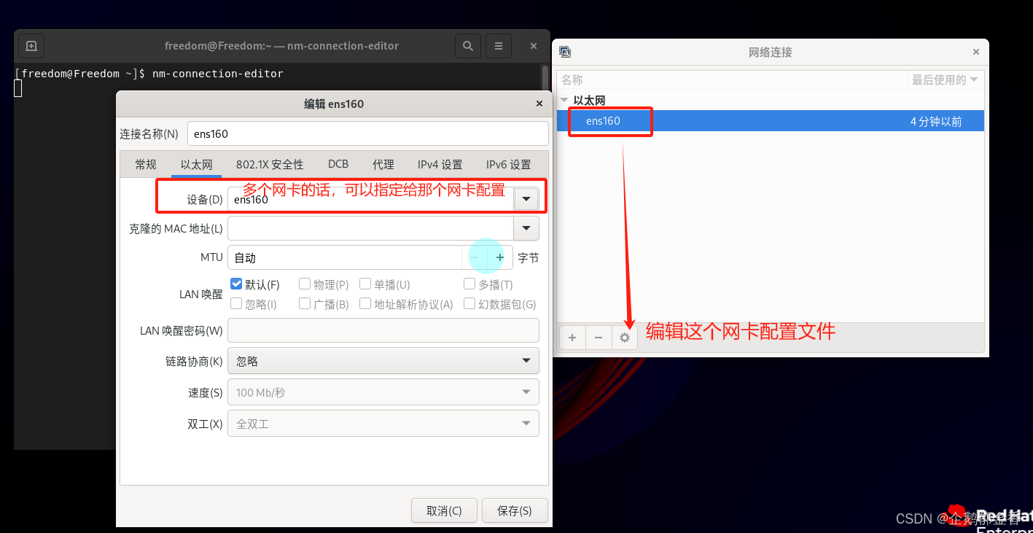Open 克隆的 MAC 地址 dropdown arrow
Viewport: 1033px width, 533px height.
pos(526,228)
